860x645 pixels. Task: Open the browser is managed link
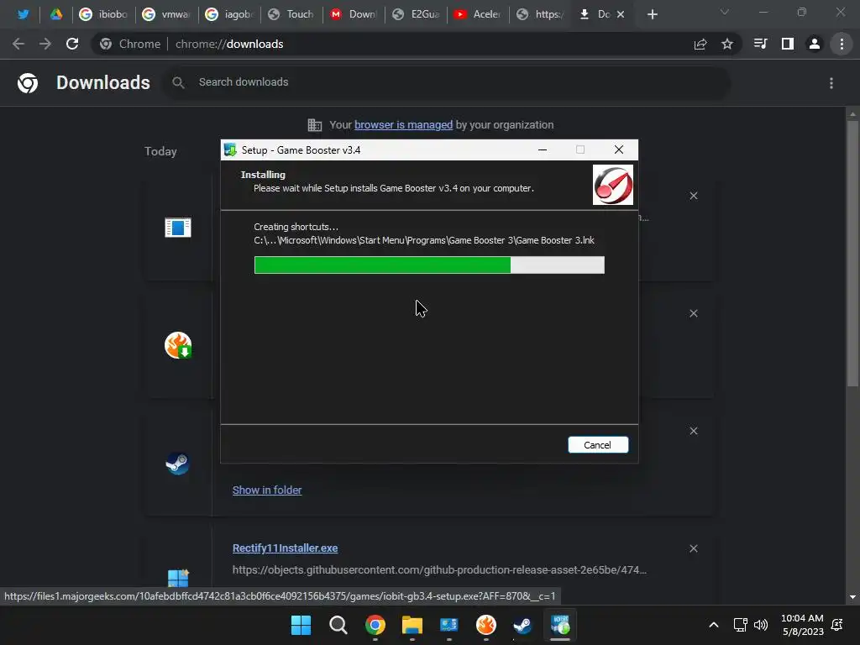[403, 125]
